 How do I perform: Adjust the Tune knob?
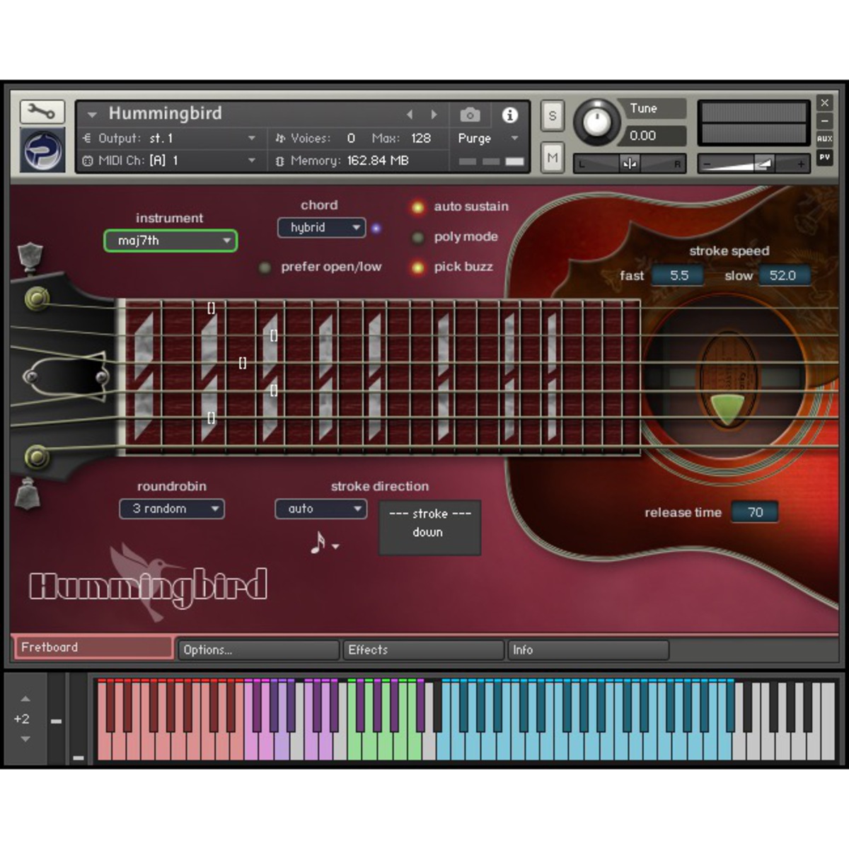596,122
